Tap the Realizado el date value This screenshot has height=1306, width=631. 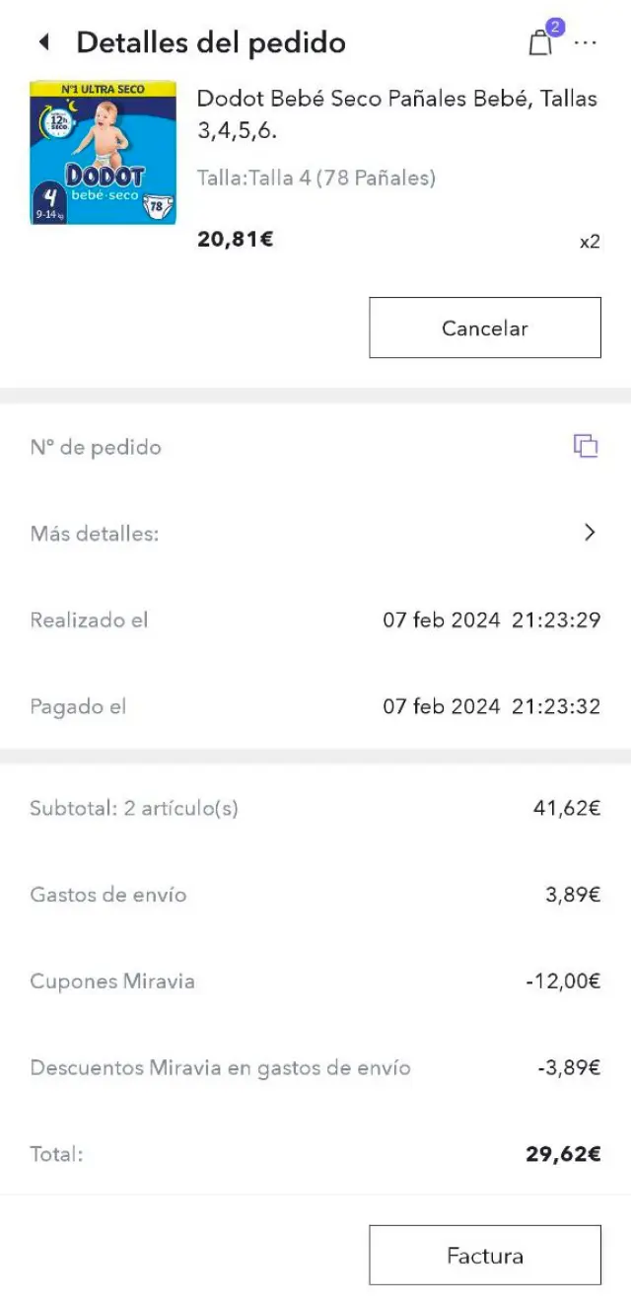[x=491, y=620]
